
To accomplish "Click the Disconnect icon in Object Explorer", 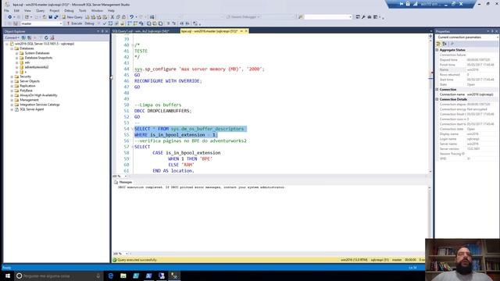I will click(30, 37).
